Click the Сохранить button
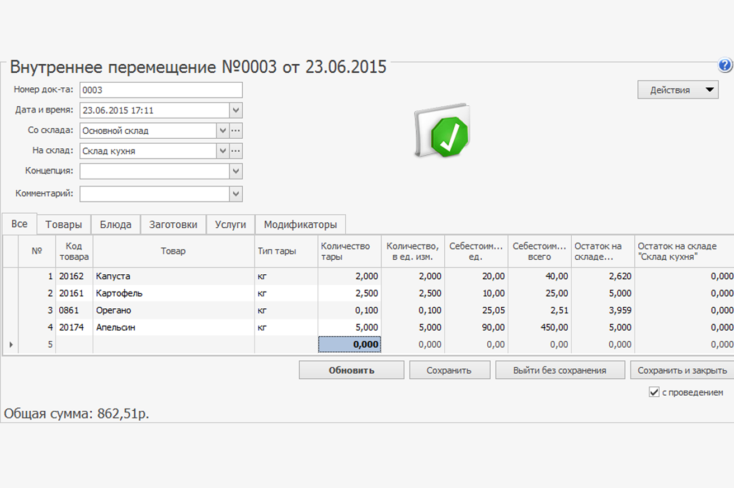The height and width of the screenshot is (488, 734). pos(449,370)
